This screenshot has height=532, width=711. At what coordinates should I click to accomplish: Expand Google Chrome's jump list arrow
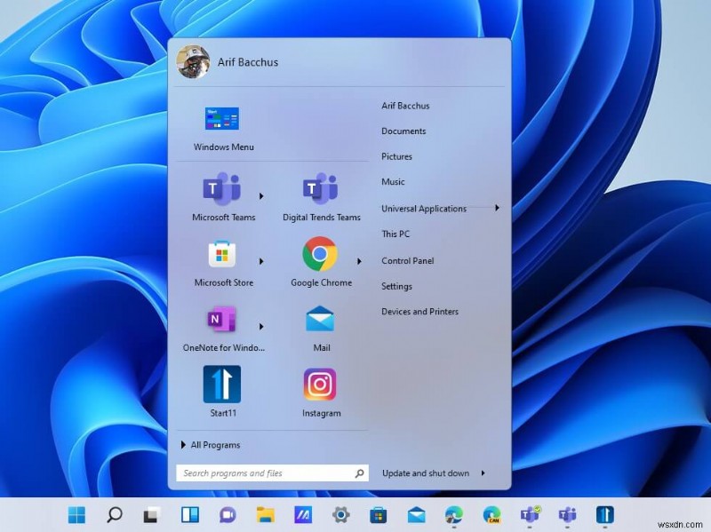pyautogui.click(x=359, y=260)
